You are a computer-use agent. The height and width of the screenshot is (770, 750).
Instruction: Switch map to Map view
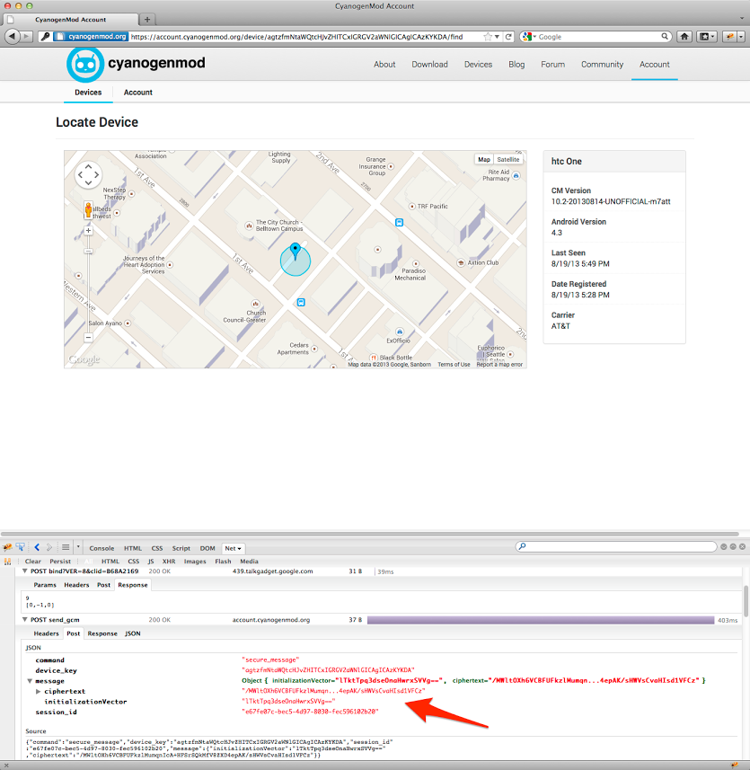pos(484,160)
